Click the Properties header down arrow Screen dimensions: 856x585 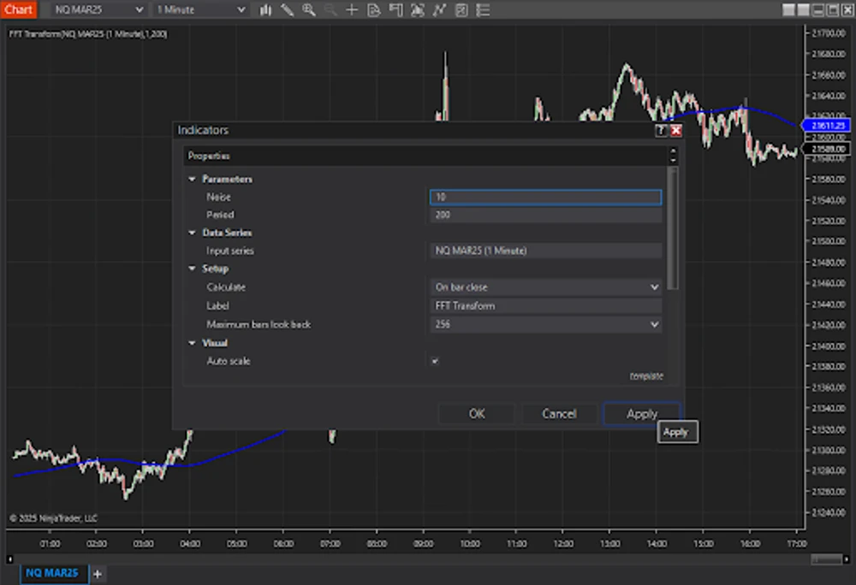[673, 160]
